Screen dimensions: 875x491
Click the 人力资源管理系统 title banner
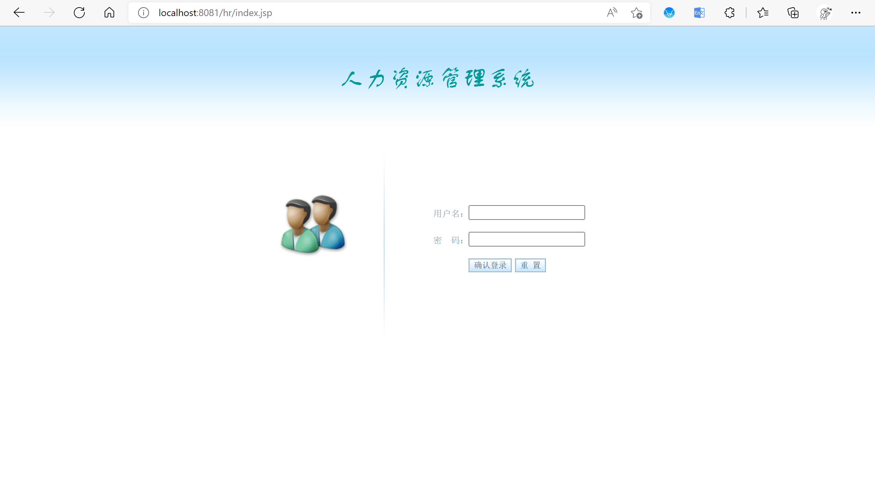click(437, 79)
